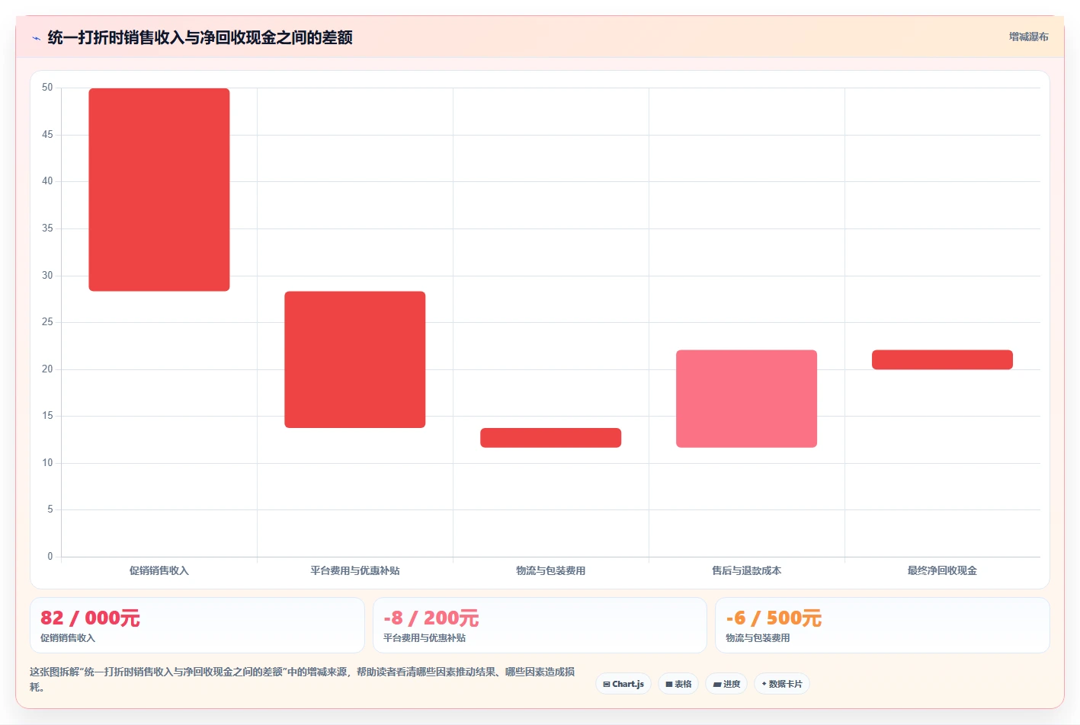Click the description paragraph starting 这张图拆解

click(303, 679)
